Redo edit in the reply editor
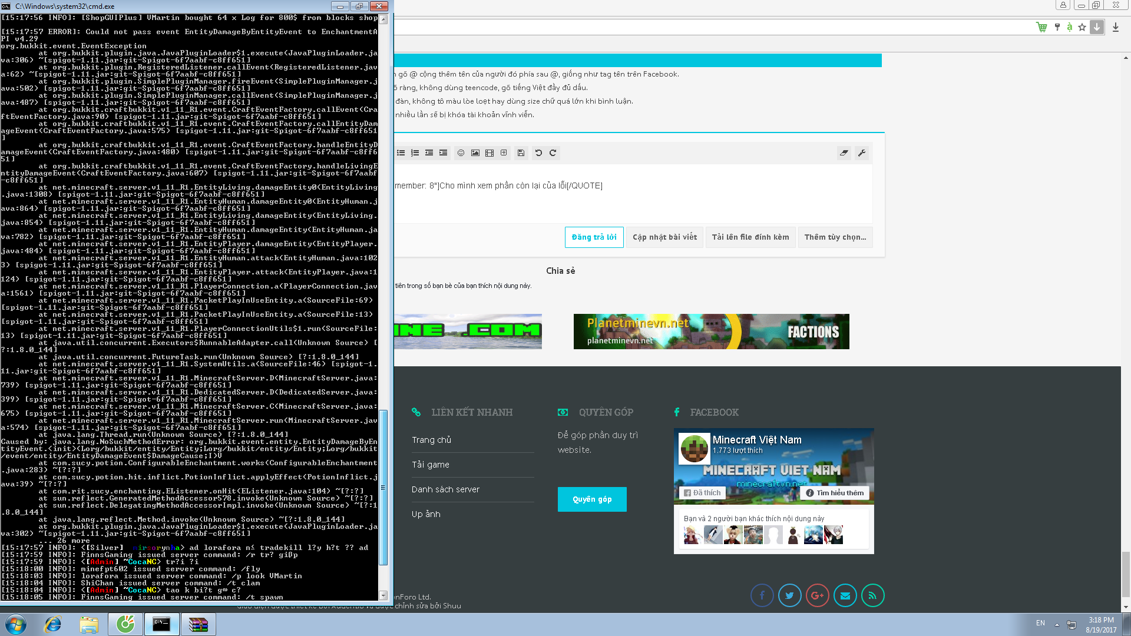 (x=553, y=153)
